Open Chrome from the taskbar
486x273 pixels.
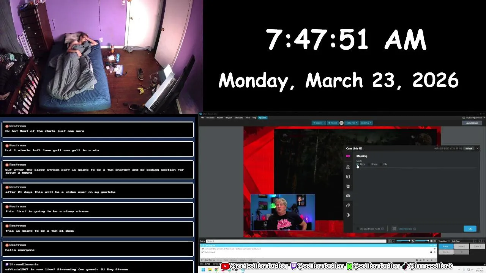[x=216, y=270]
